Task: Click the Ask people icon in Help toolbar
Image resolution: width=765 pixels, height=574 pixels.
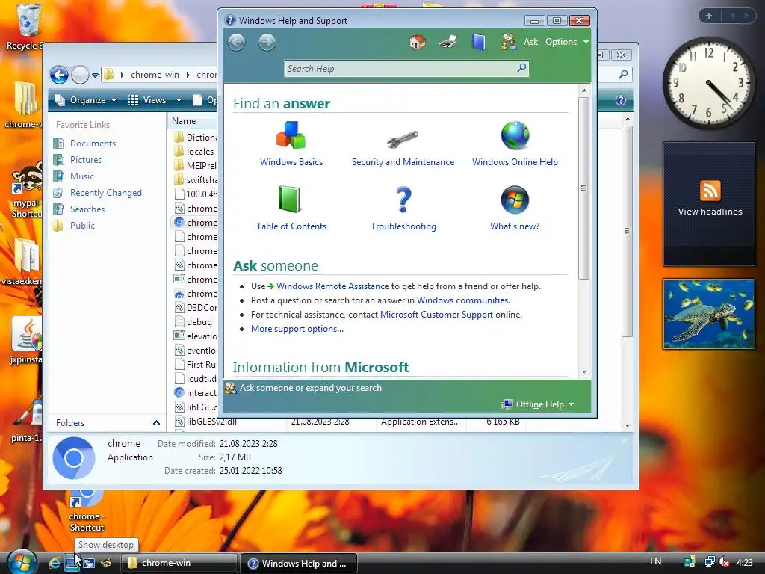Action: tap(508, 42)
